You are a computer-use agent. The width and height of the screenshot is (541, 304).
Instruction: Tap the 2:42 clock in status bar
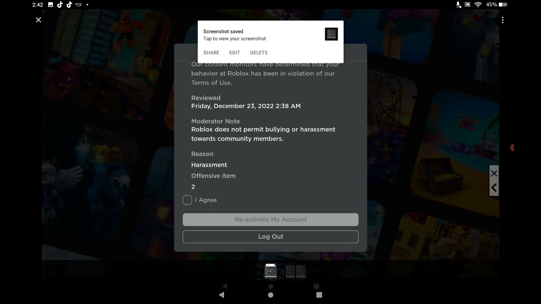tap(38, 5)
